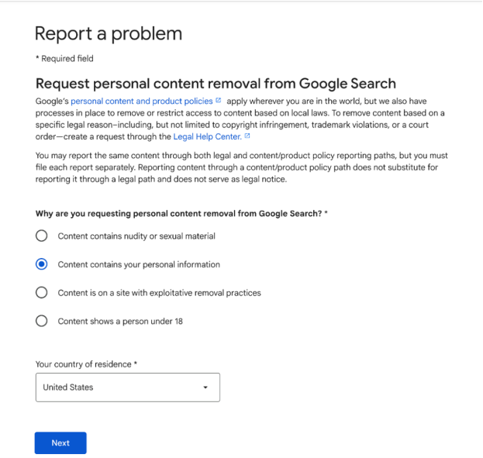The height and width of the screenshot is (458, 483).
Task: Click external-link icon after Legal Help Center
Action: click(x=247, y=136)
